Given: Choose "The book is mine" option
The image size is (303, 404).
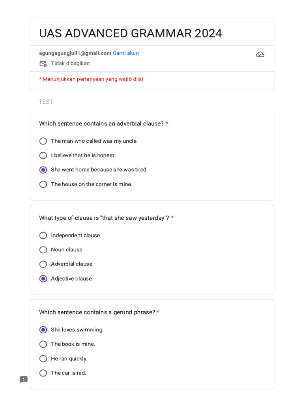Looking at the screenshot, I should coord(43,344).
